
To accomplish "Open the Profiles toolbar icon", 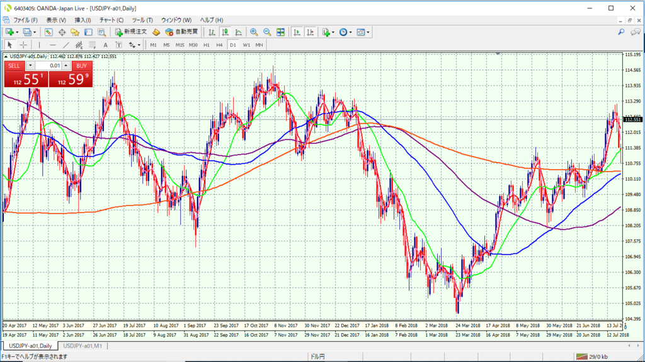I will [27, 32].
